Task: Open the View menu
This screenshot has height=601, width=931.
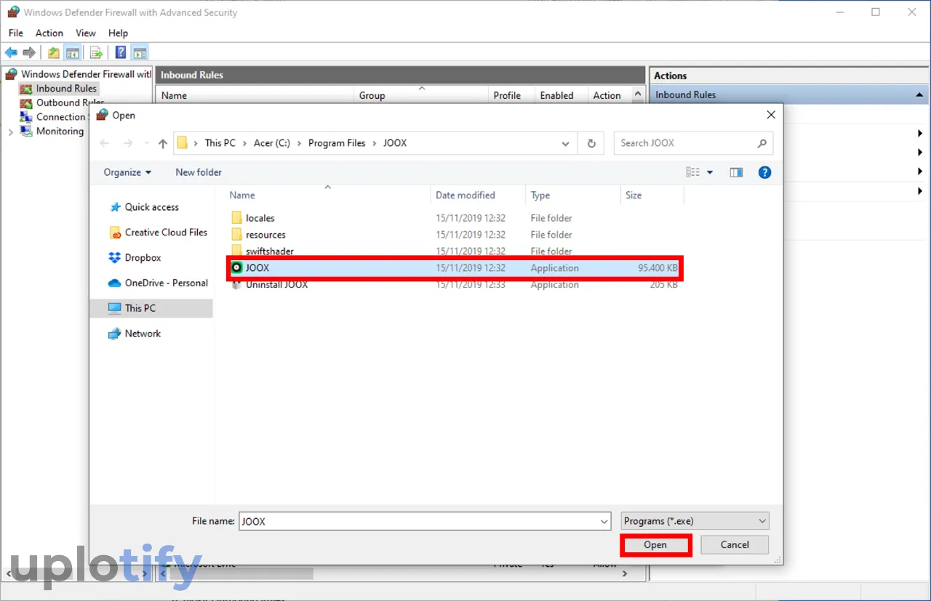Action: pos(86,33)
